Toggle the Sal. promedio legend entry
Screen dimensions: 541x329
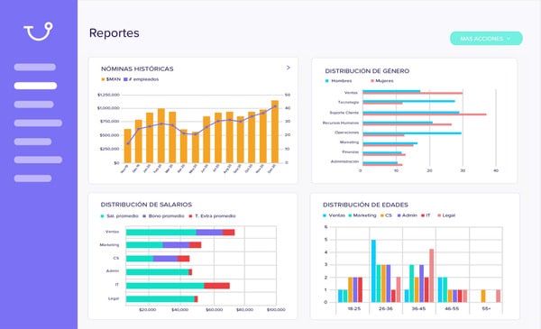tap(119, 216)
